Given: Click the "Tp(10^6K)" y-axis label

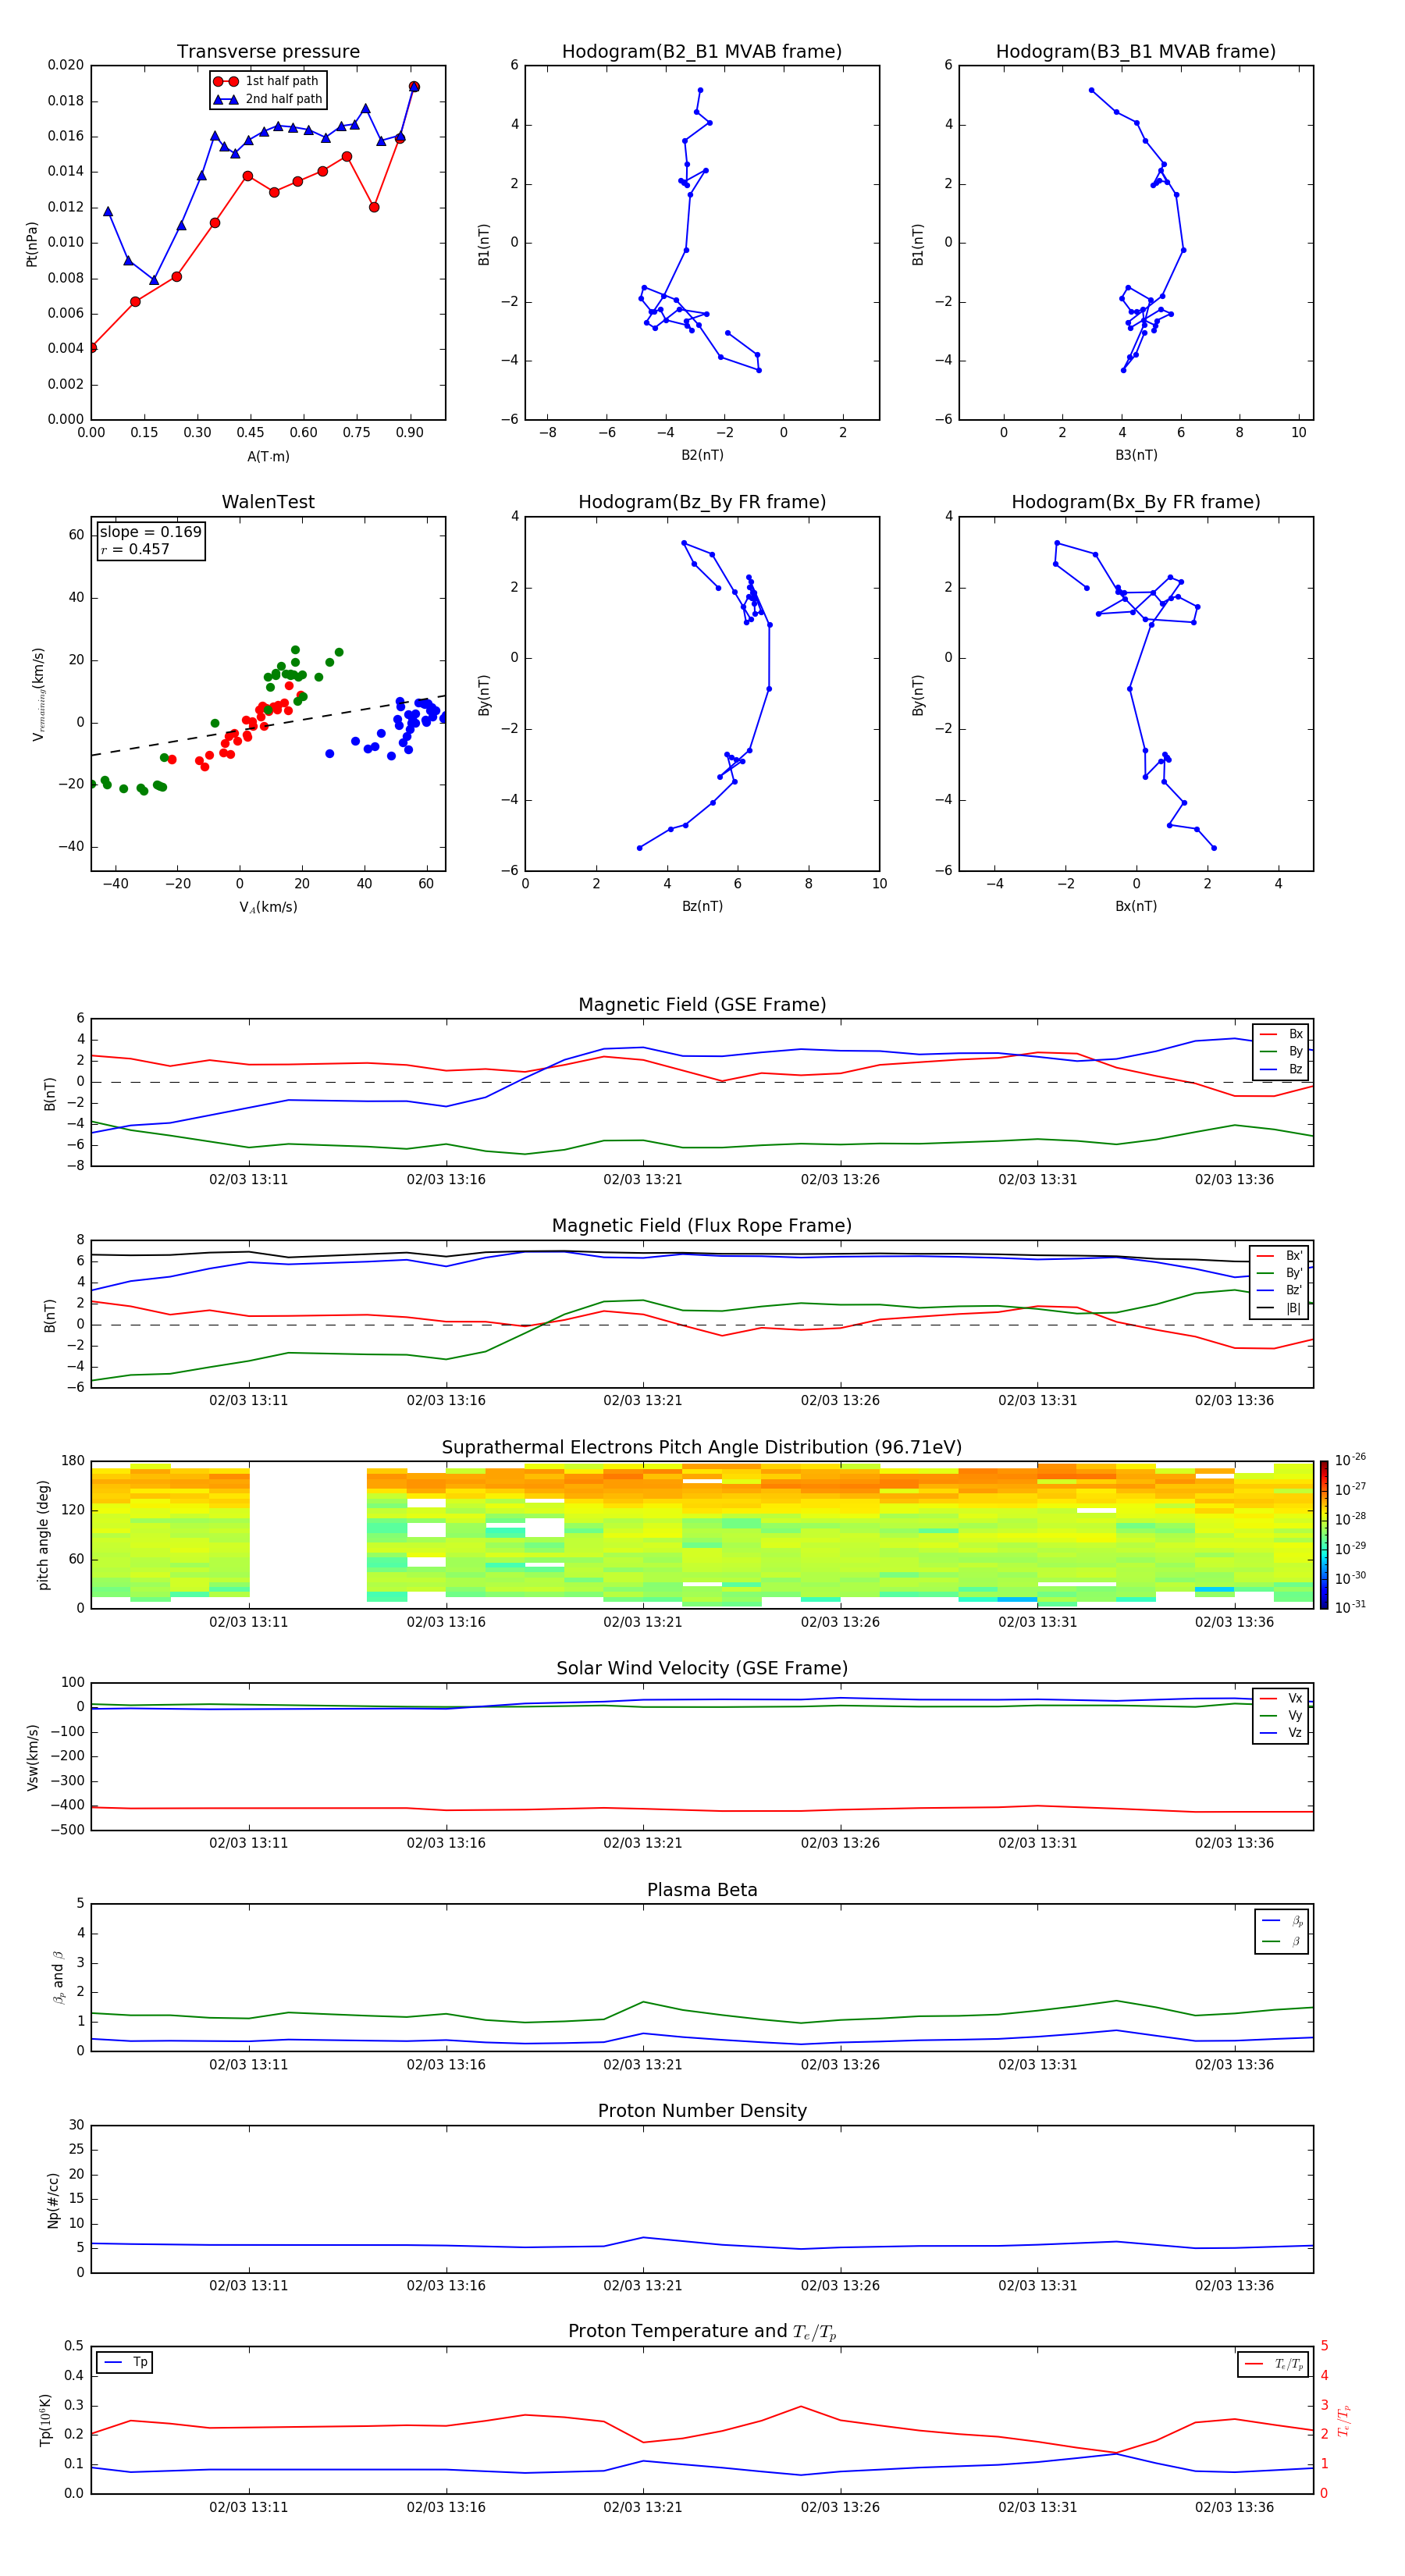Looking at the screenshot, I should tap(45, 2420).
